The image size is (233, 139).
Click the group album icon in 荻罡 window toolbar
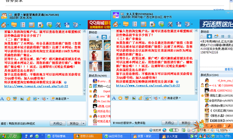click(32, 25)
